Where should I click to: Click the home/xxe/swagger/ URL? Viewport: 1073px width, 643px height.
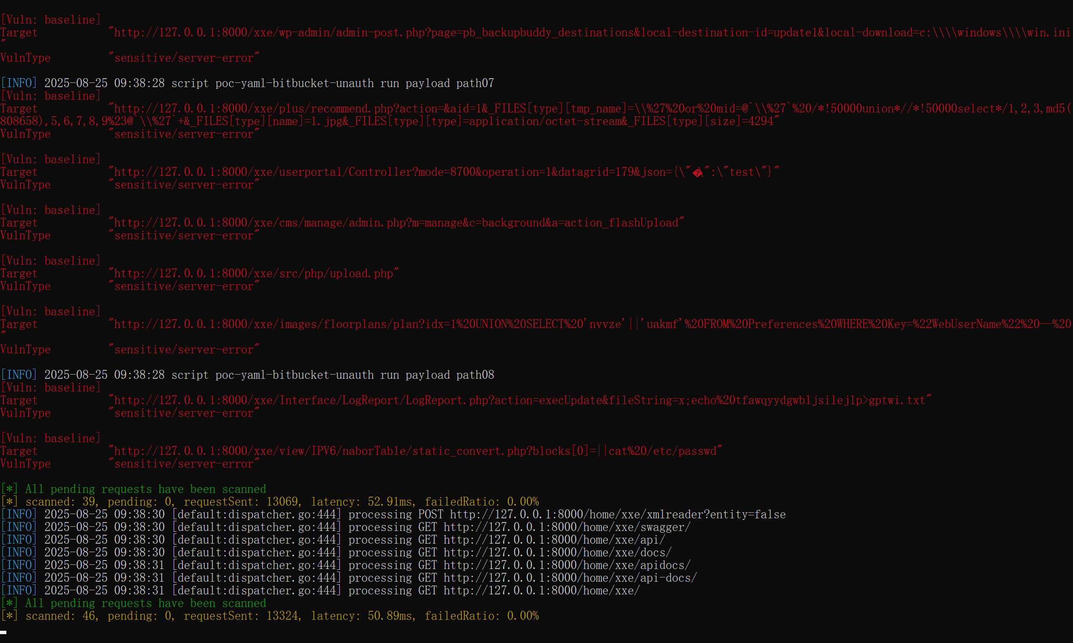click(x=566, y=527)
